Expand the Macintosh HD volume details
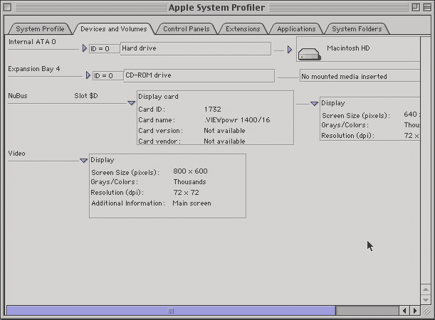Image resolution: width=435 pixels, height=320 pixels. point(289,49)
